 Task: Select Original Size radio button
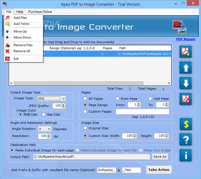pos(85,128)
